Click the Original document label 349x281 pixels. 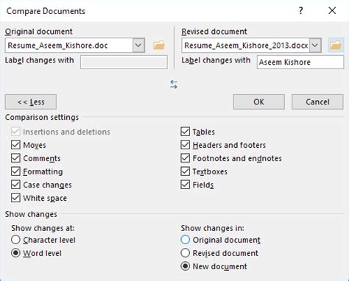tap(39, 32)
